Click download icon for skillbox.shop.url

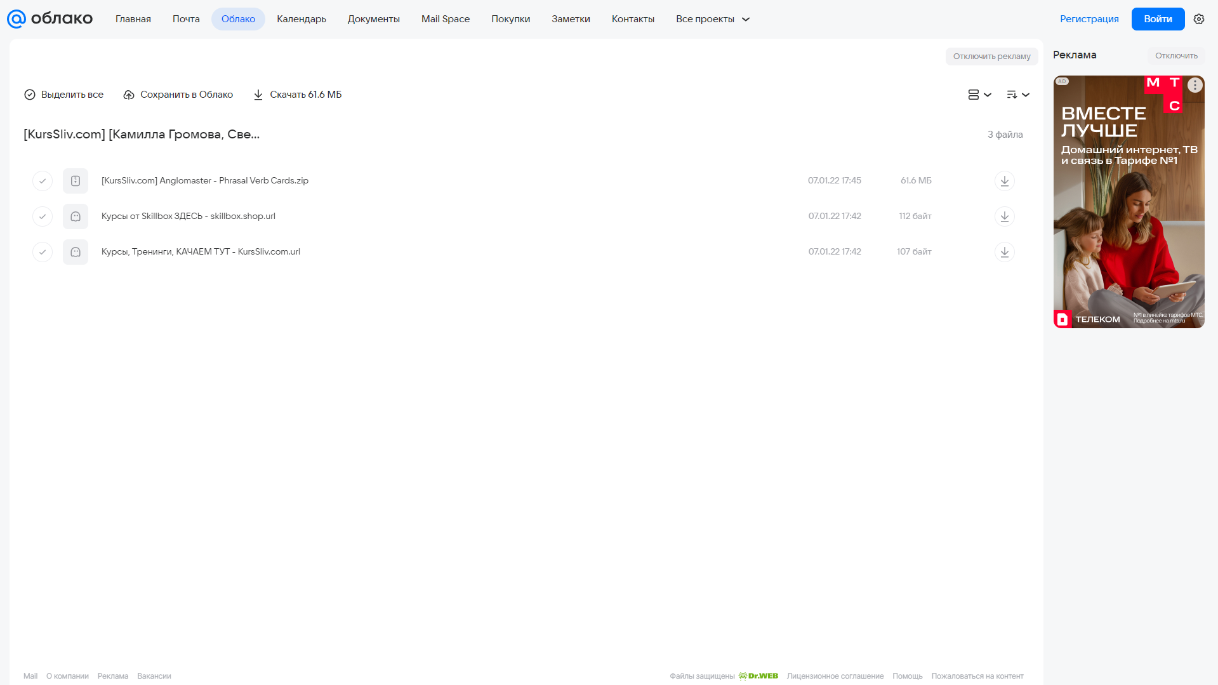point(1004,216)
